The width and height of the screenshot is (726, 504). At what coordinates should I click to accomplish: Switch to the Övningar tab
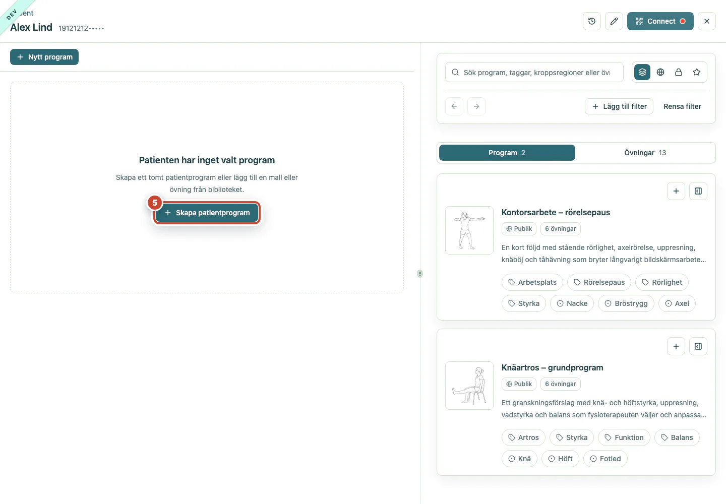click(x=645, y=153)
